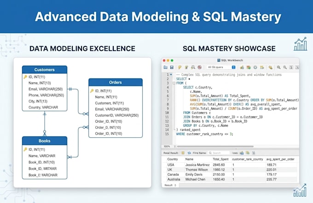Click the customer_rank_country column header
This screenshot has width=313, height=203.
(x=248, y=159)
